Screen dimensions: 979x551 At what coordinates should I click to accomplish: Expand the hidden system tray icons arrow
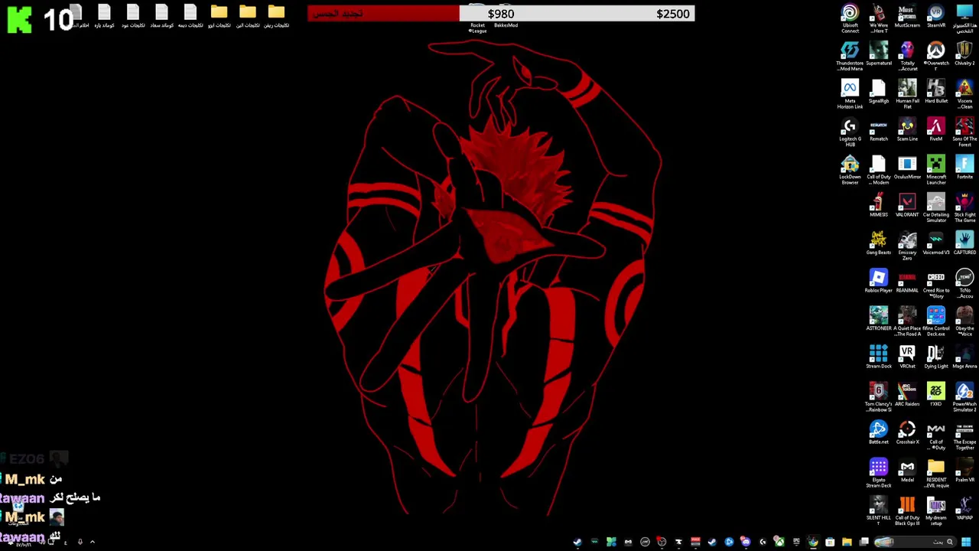[x=93, y=542]
